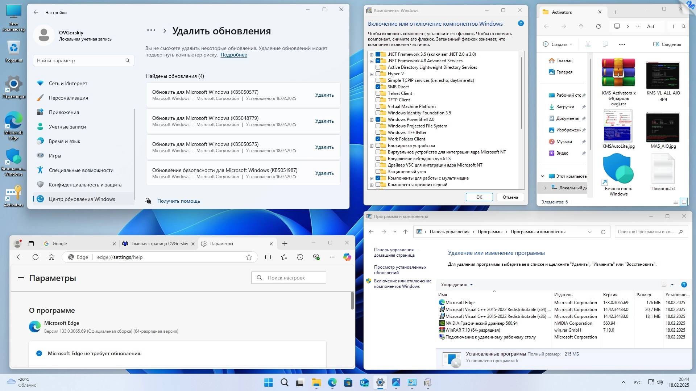Open Microsoft Store from taskbar
The height and width of the screenshot is (391, 696).
[x=348, y=383]
